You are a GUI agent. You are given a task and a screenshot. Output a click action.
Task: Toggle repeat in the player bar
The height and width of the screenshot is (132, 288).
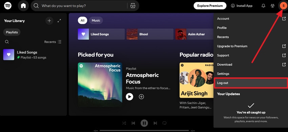(165, 123)
